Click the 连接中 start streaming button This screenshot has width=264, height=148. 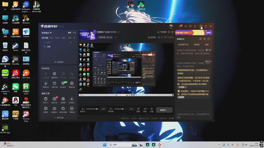[x=164, y=110]
